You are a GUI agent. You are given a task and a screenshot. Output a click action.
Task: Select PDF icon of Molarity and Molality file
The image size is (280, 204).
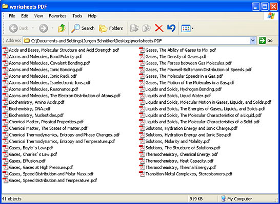[x=142, y=141]
